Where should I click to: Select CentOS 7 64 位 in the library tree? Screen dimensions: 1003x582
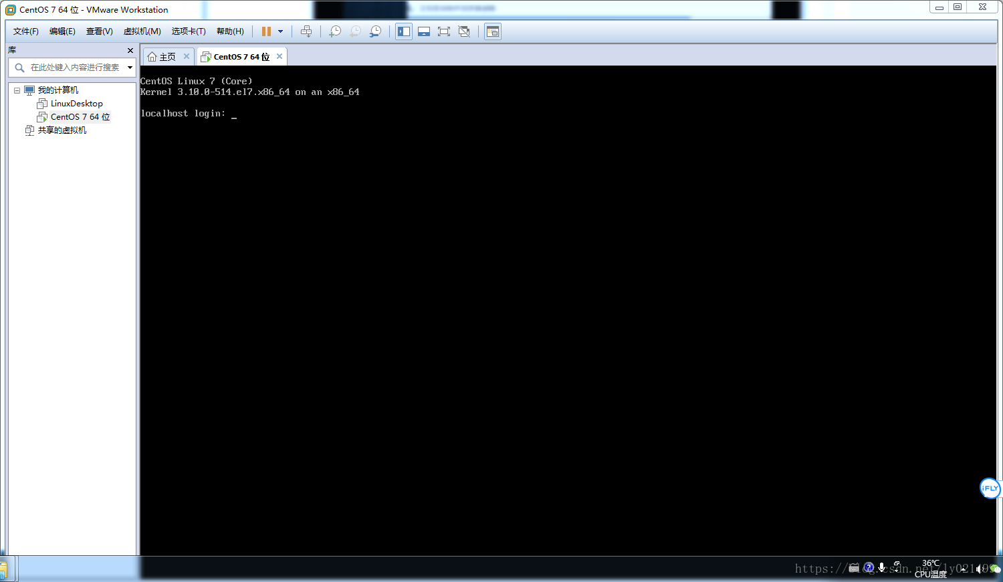pyautogui.click(x=80, y=117)
